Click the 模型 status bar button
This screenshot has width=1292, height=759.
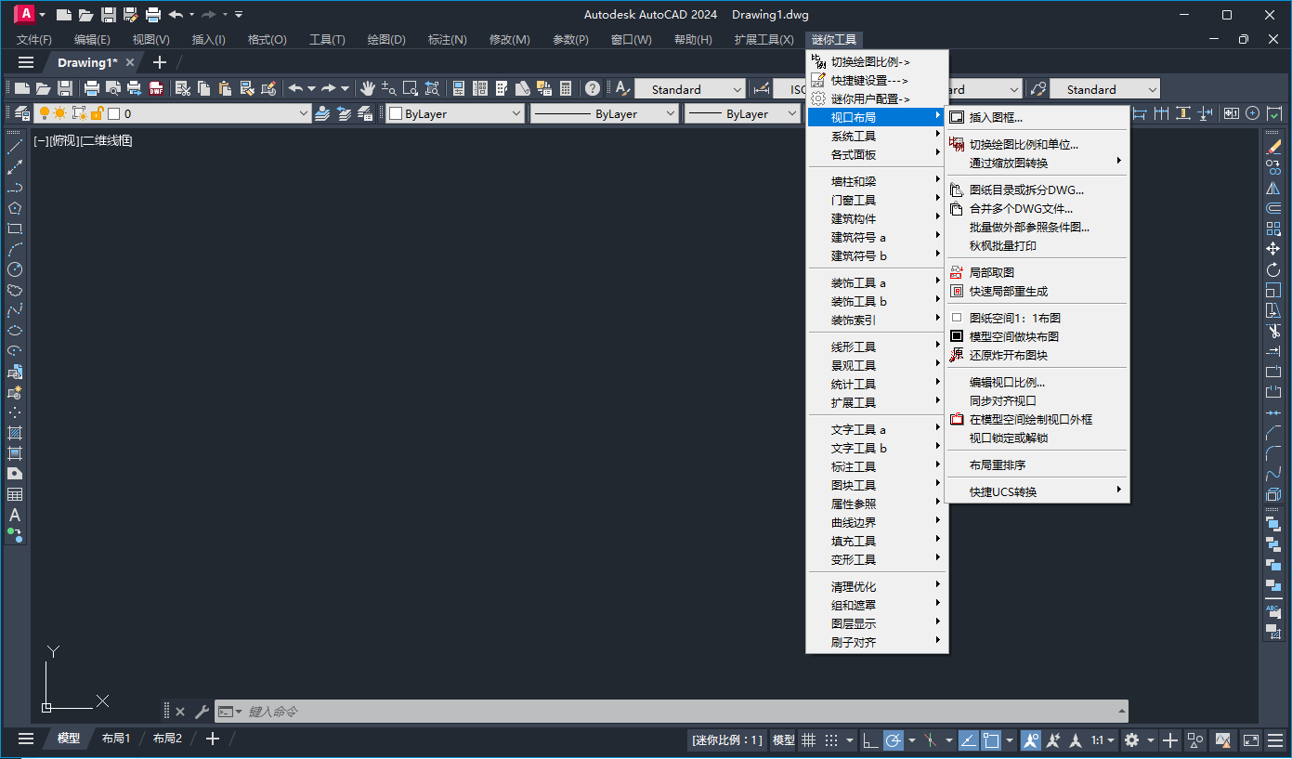(784, 740)
